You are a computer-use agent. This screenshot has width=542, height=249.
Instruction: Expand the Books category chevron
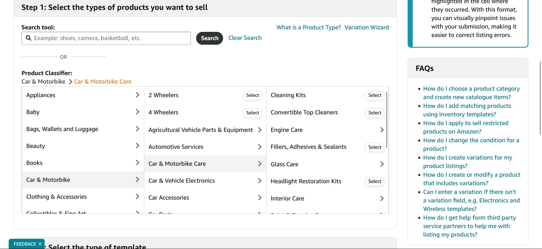point(137,163)
